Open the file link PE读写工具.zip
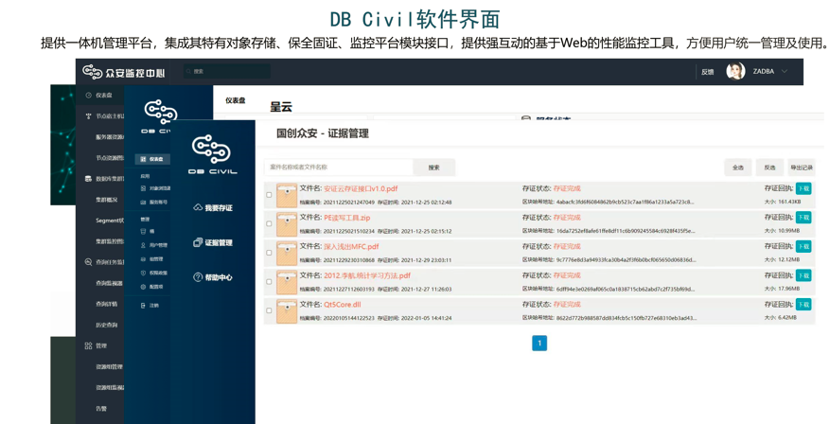 [x=346, y=218]
